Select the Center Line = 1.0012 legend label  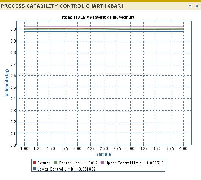[78, 163]
